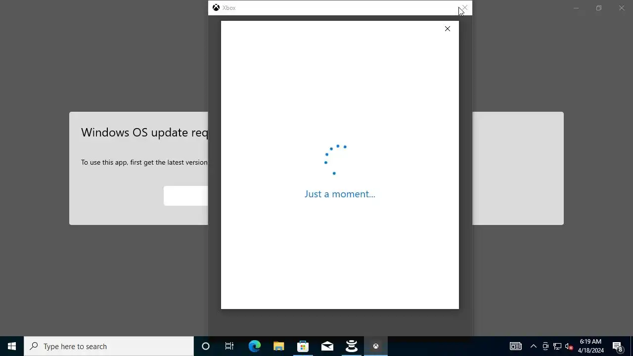Select the Xbox app taskbar button

click(375, 346)
